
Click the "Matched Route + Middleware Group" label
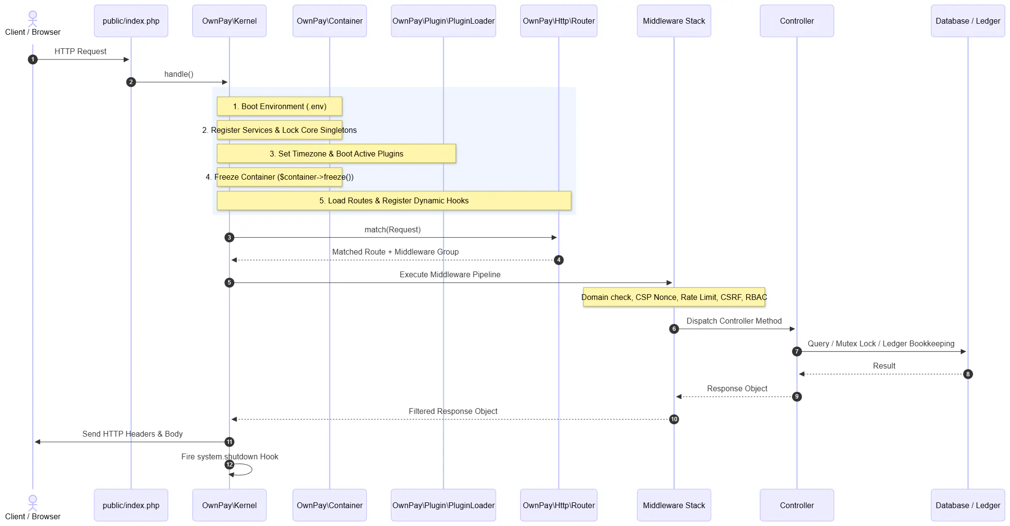(396, 252)
